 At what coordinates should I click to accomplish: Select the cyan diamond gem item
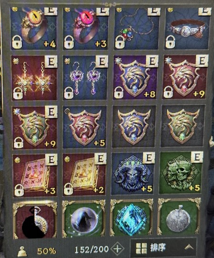pyautogui.click(x=132, y=218)
